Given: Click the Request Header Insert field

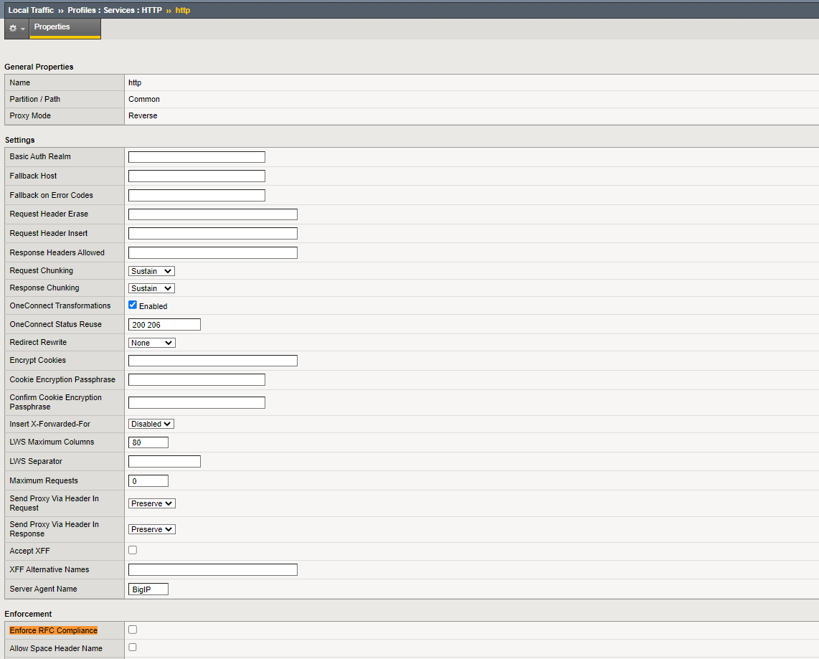Looking at the screenshot, I should [212, 233].
